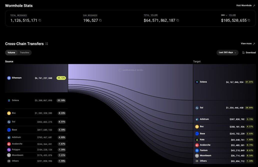Click the Moonbeam target chain icon

pos(197,156)
